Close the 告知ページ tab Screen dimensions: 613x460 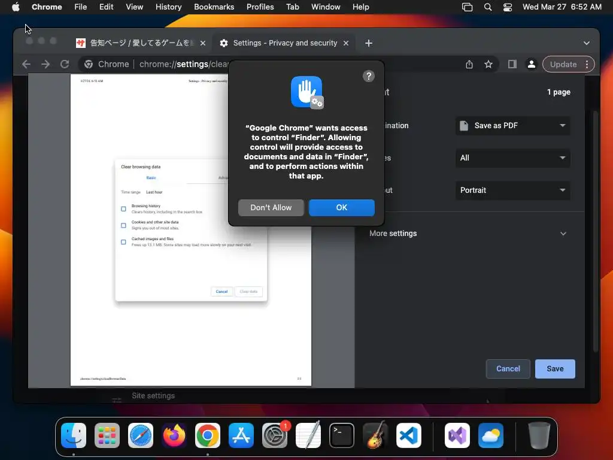(x=202, y=43)
